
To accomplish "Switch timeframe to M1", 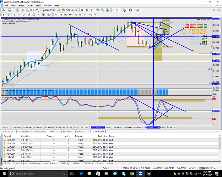I will point(56,15).
